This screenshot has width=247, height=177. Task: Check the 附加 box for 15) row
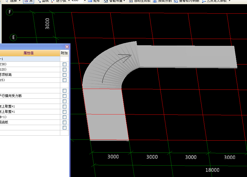64,80
